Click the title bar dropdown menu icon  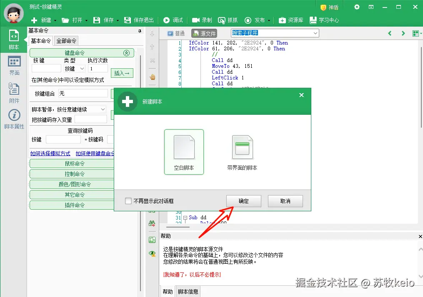[x=371, y=7]
